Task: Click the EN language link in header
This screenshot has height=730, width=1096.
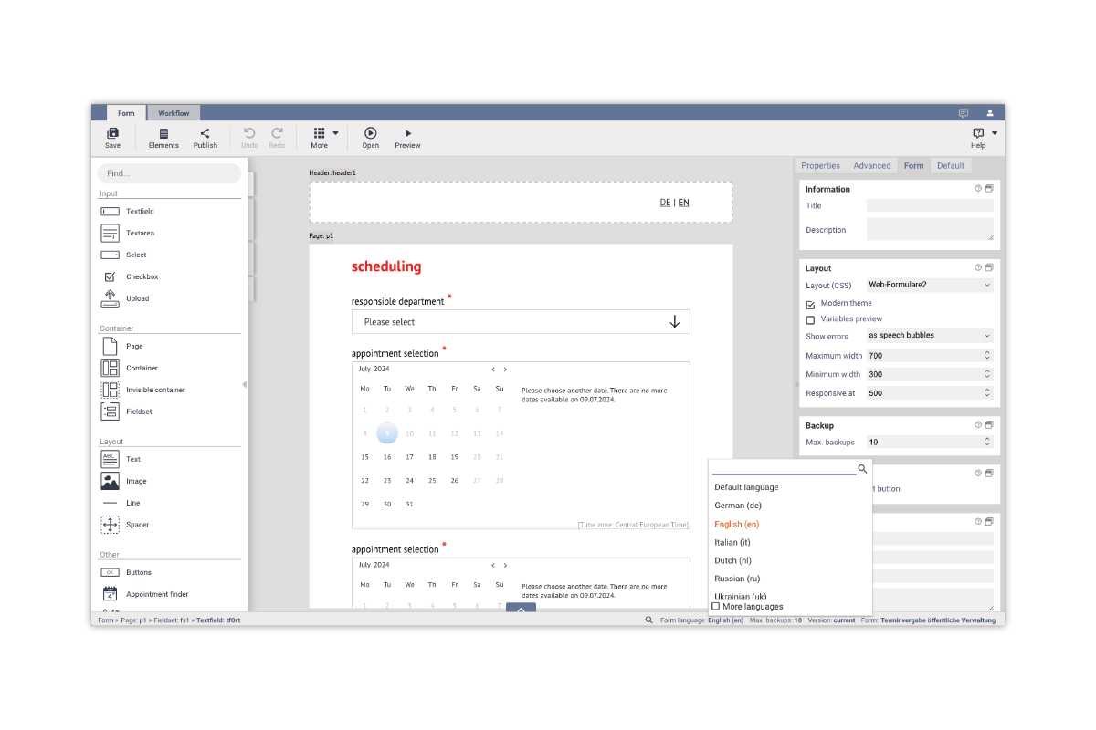Action: 683,203
